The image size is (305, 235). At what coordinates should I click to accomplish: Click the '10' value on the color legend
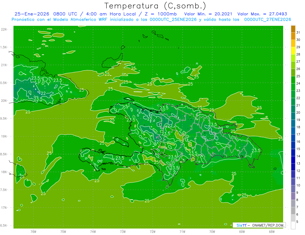click(298, 185)
